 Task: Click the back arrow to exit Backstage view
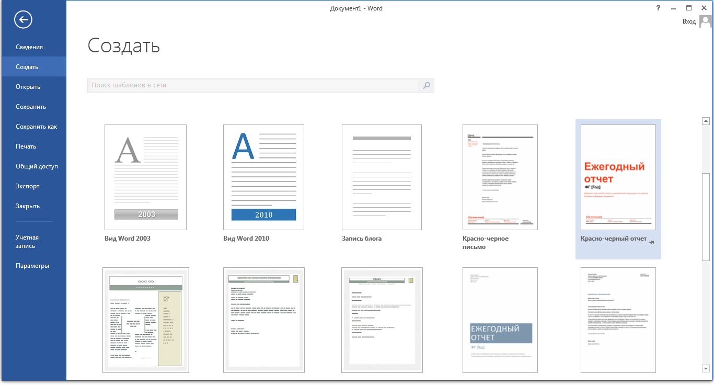pos(24,20)
